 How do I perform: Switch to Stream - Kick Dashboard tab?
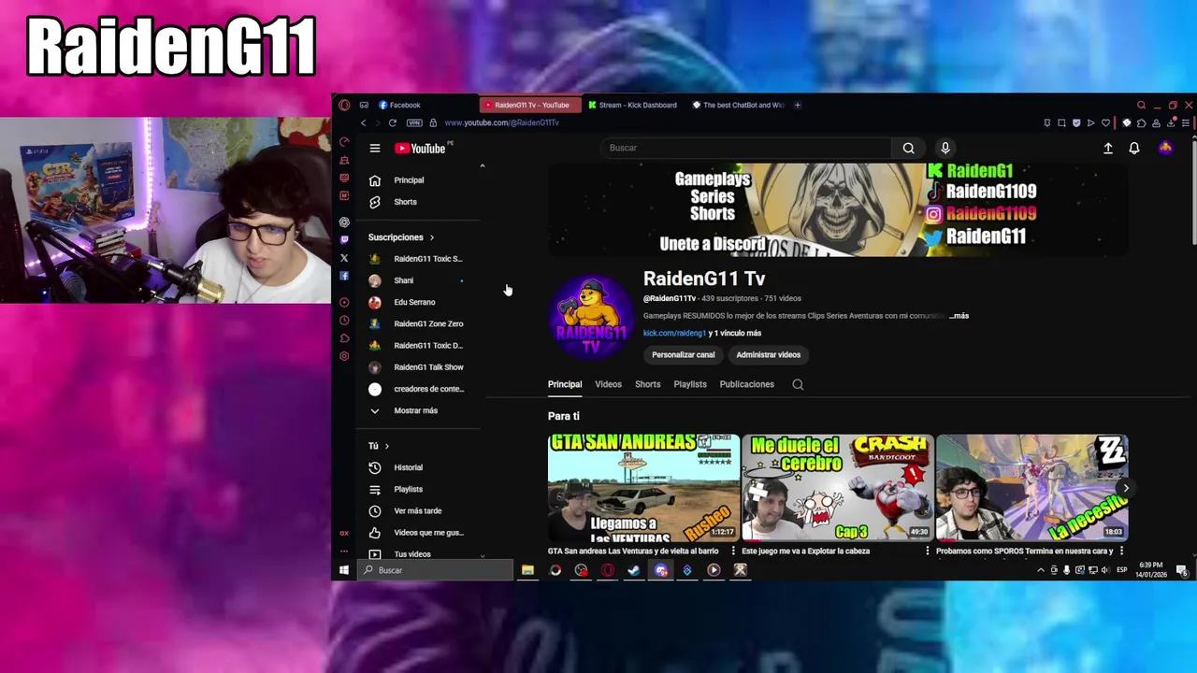point(633,105)
